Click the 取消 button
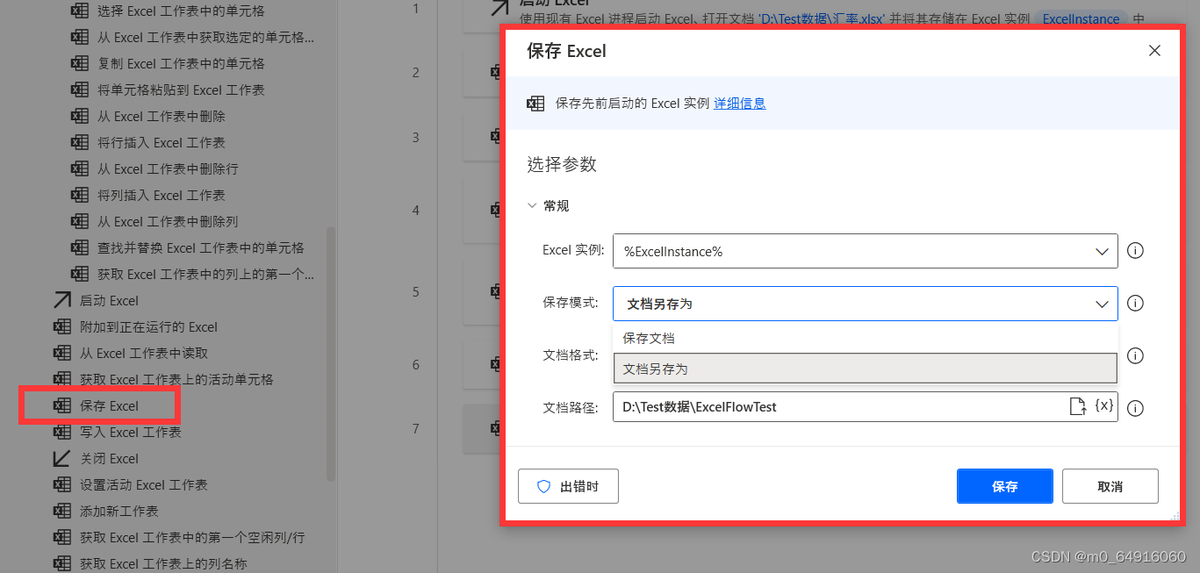 (1110, 486)
